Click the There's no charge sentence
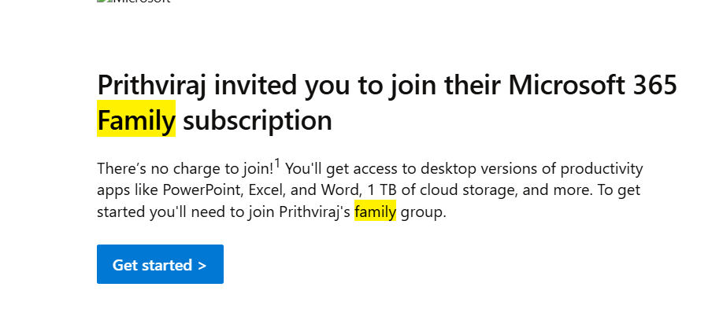Screen dimensions: 723x309 click(x=186, y=169)
